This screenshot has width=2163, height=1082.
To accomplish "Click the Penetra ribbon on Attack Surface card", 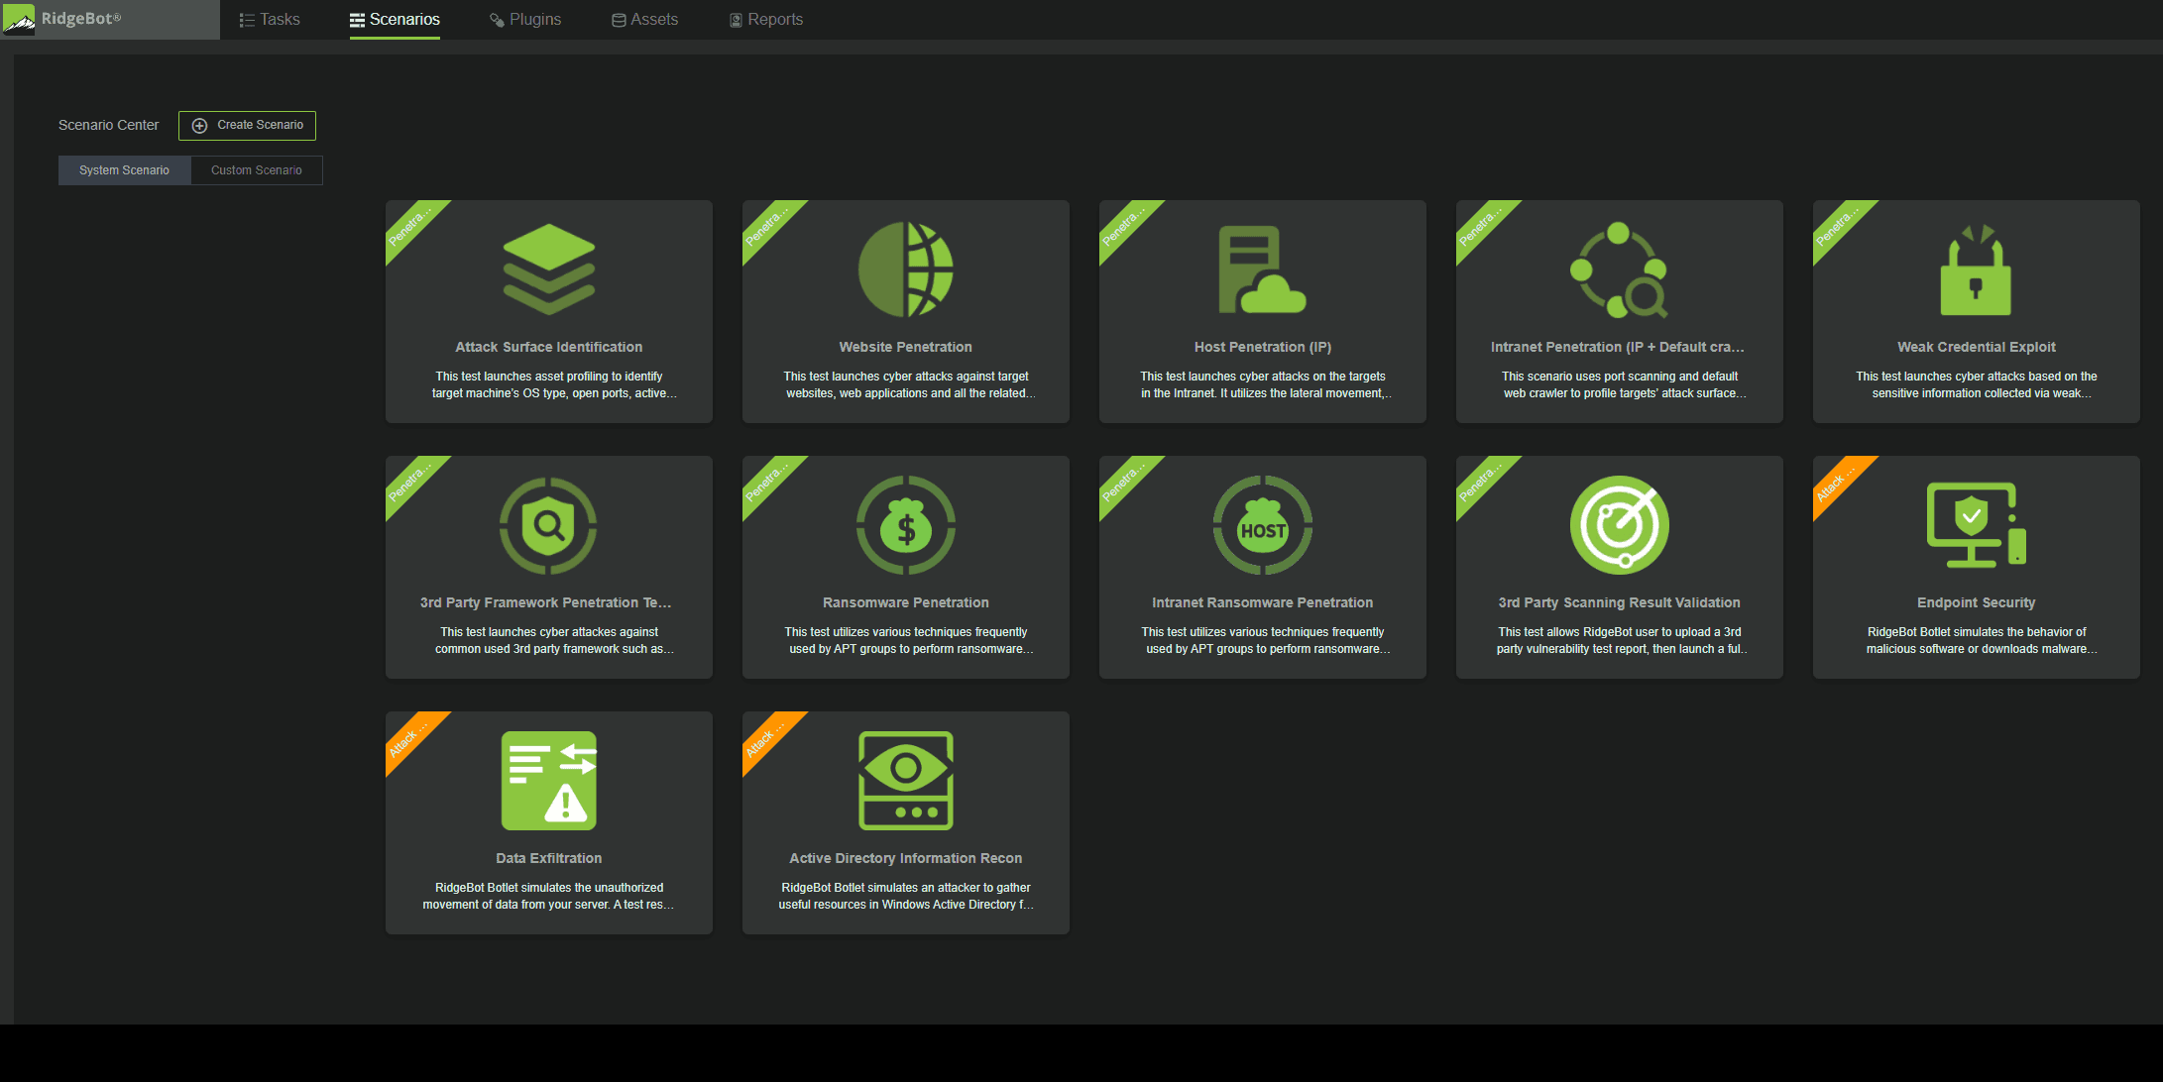I will pos(411,226).
